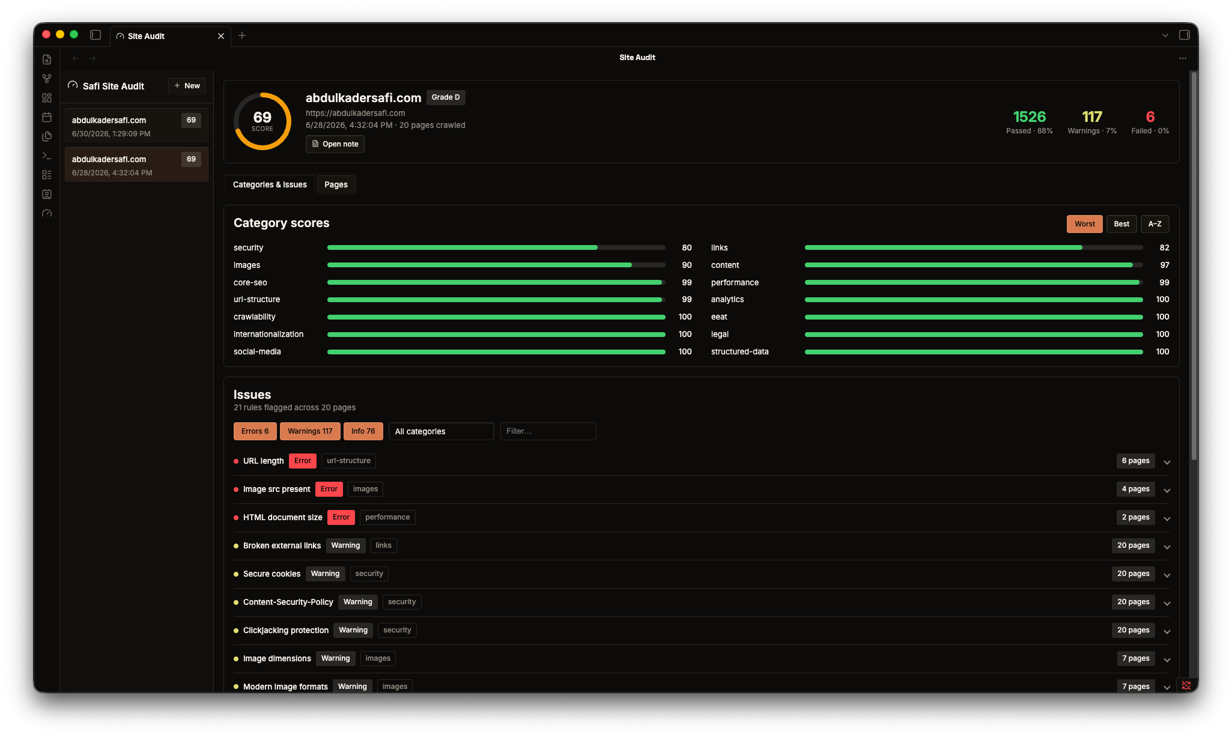The width and height of the screenshot is (1232, 737).
Task: Navigate back with the left arrow
Action: coord(76,58)
